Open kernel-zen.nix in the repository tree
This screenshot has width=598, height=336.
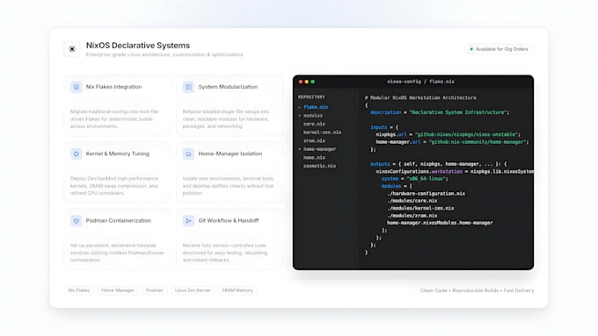[x=322, y=132]
